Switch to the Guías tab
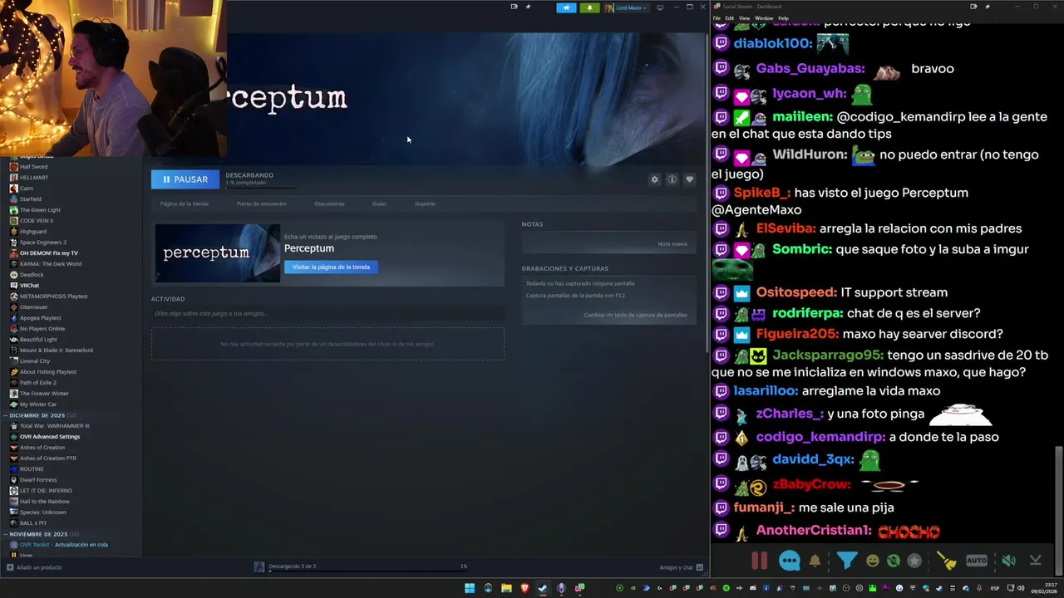This screenshot has width=1064, height=598. tap(379, 203)
